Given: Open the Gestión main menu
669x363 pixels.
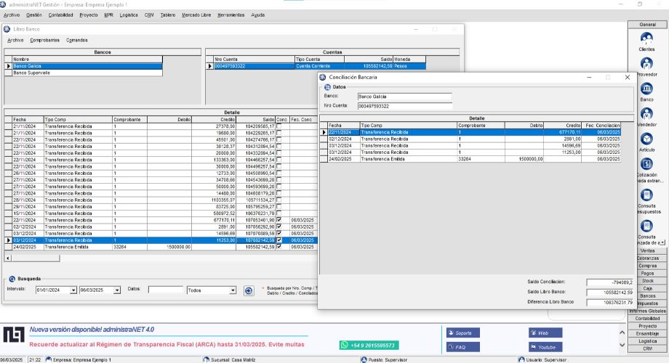Looking at the screenshot, I should (x=33, y=15).
